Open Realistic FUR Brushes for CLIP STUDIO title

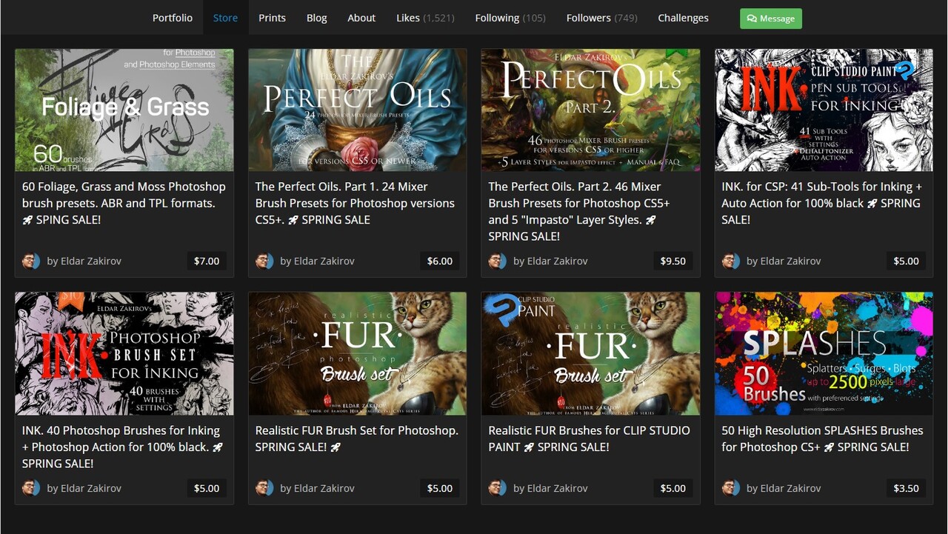point(589,438)
